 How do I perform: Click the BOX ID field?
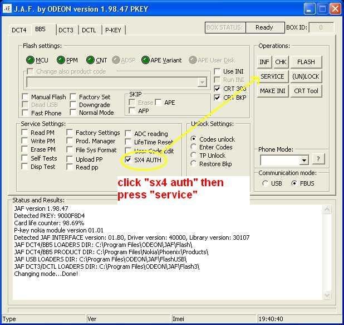click(321, 28)
